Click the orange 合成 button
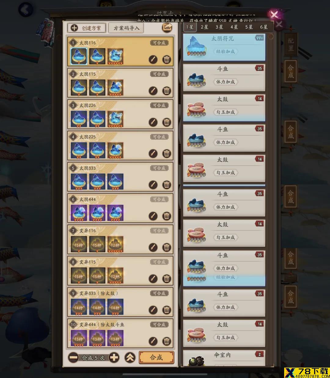This screenshot has height=378, width=330. point(156,357)
